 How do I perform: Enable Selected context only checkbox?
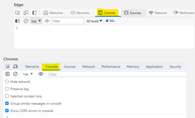[x=7, y=96]
